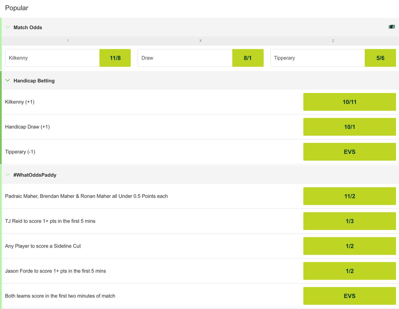Collapse the Handicap Betting section chevron

point(8,80)
